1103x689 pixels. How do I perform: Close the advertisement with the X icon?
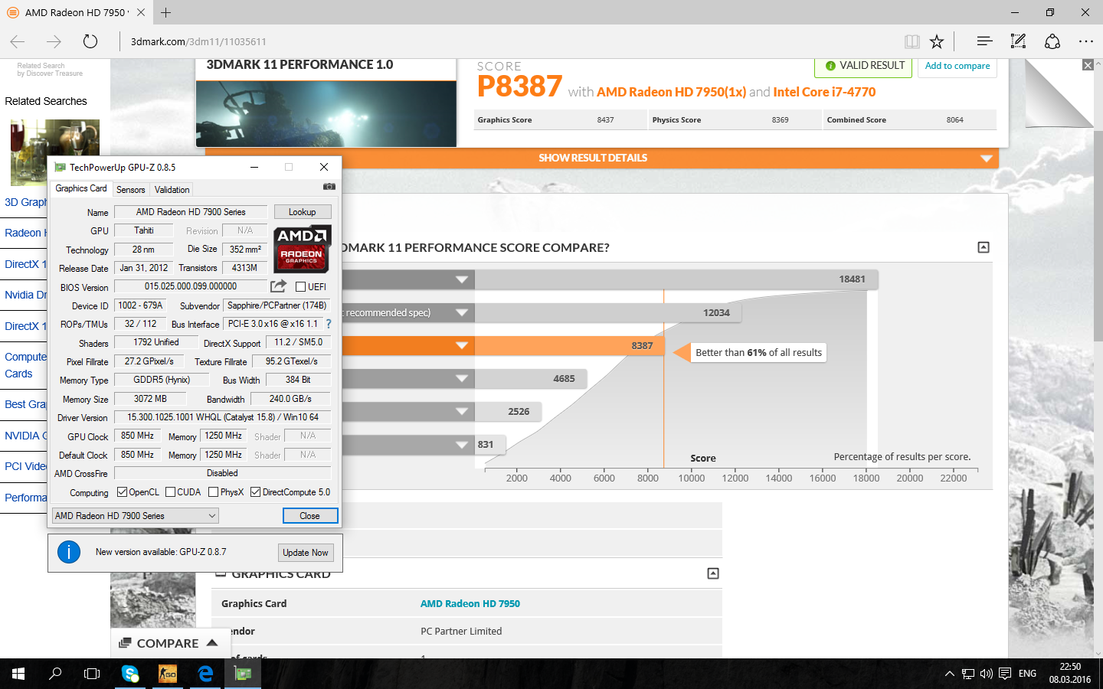[x=1088, y=65]
